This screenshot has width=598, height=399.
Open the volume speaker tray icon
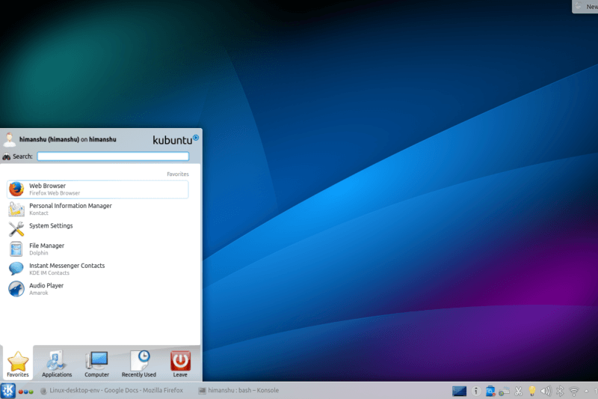(546, 391)
